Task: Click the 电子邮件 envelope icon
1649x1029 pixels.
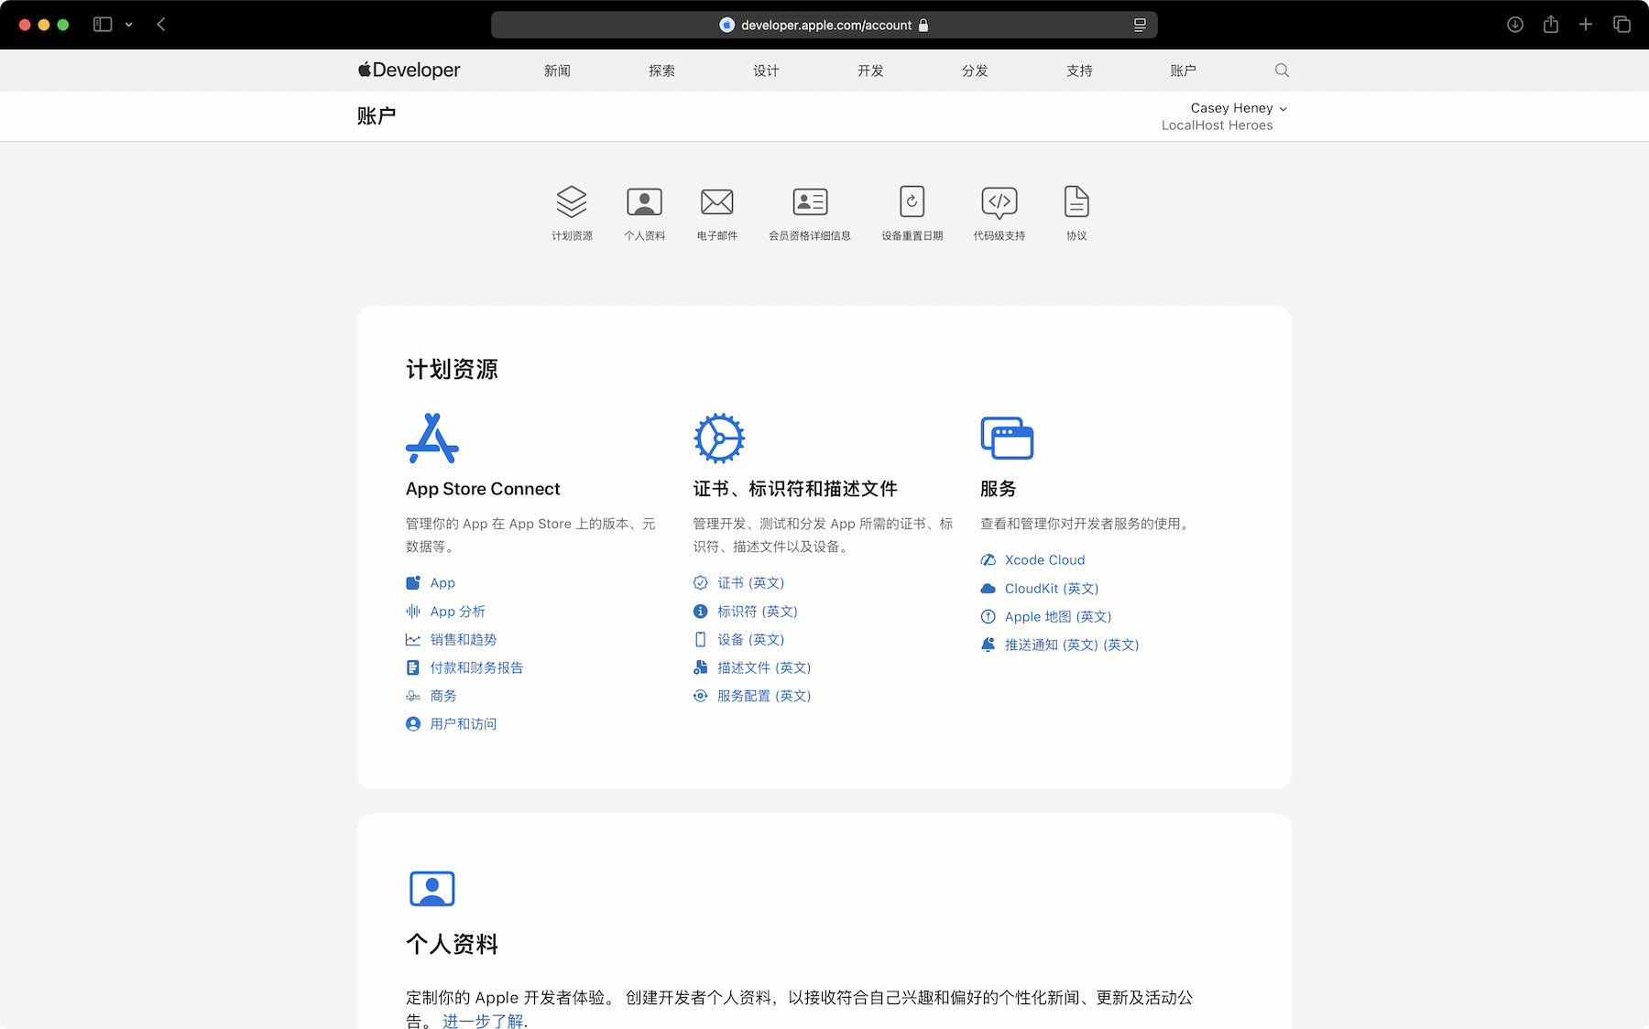Action: click(x=716, y=202)
